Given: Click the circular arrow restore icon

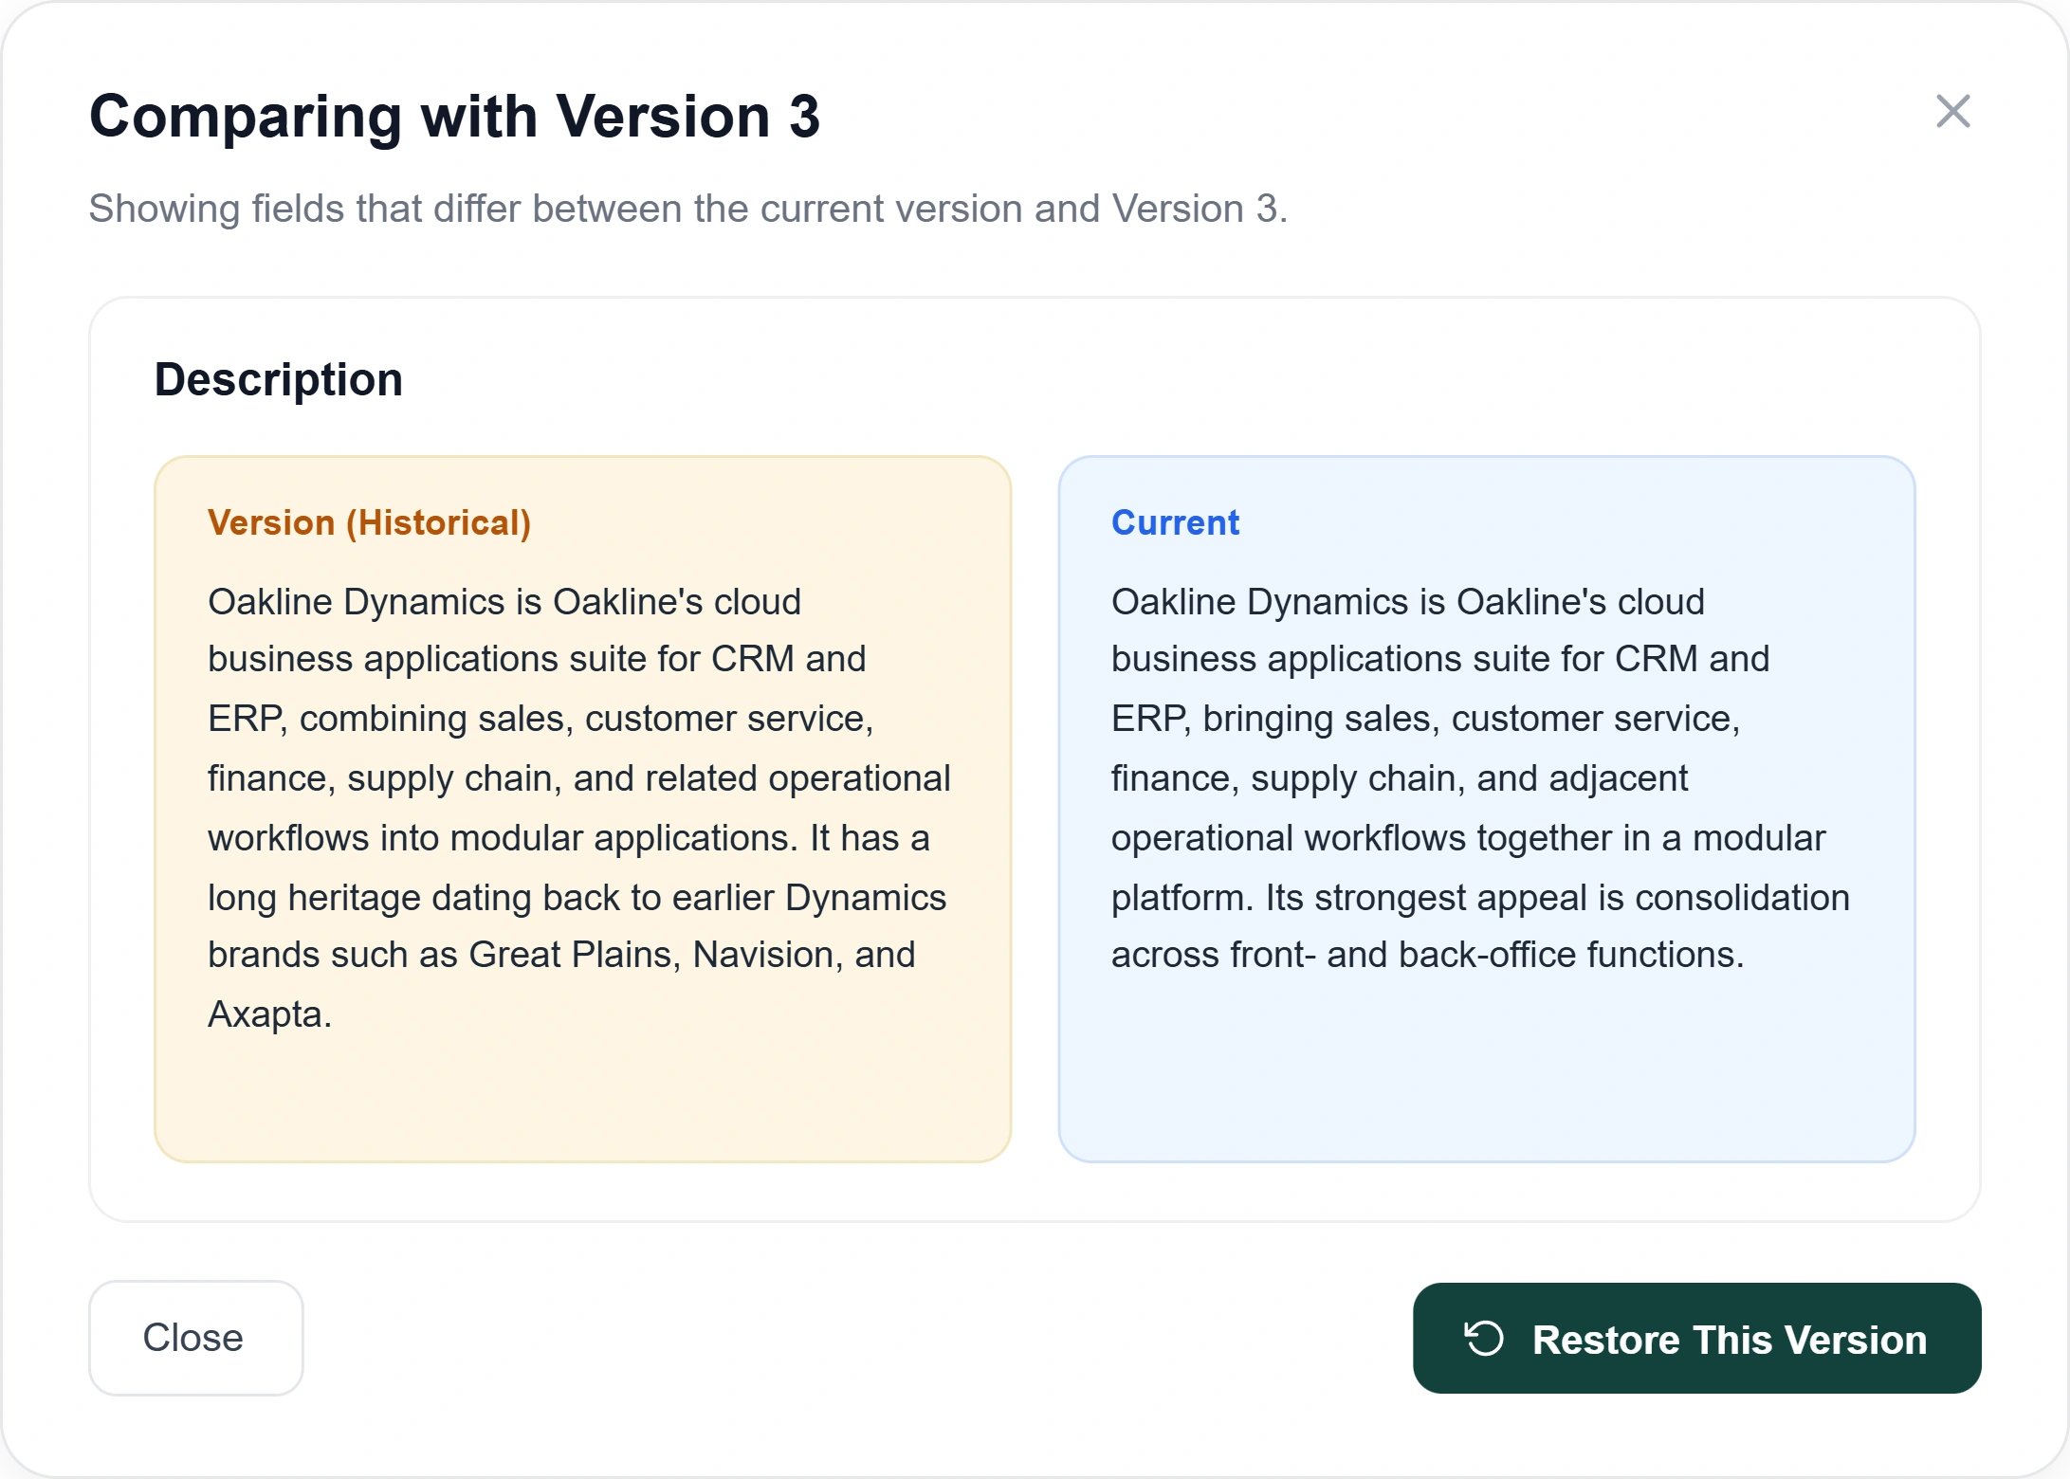Looking at the screenshot, I should click(x=1484, y=1339).
